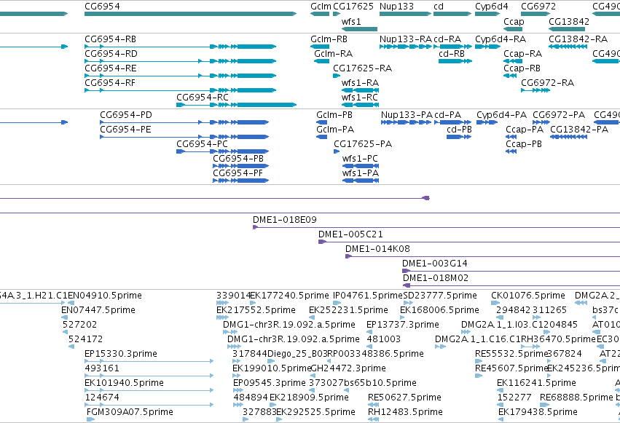Image resolution: width=620 pixels, height=423 pixels.
Task: Select the cd-PB protein label
Action: coord(460,130)
